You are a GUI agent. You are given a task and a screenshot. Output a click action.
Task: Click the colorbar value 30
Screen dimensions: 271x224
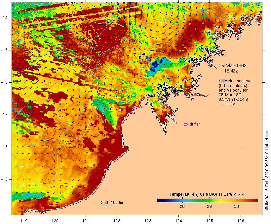(x=236, y=206)
